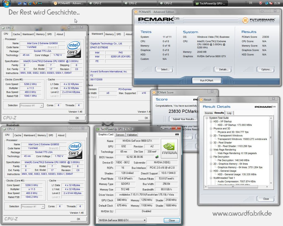Switch to Sensors tab in GPU-Z

[x=120, y=135]
